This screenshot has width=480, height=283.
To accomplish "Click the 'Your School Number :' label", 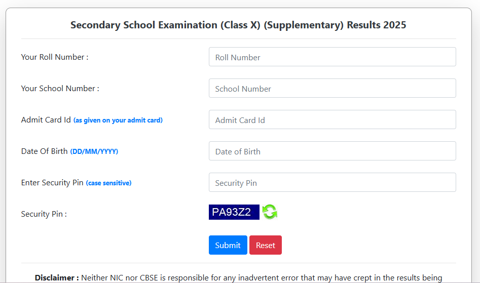I will 60,89.
